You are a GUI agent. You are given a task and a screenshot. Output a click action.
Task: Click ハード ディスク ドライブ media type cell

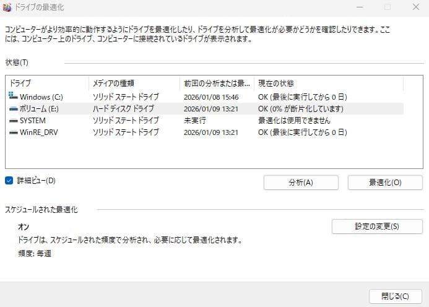point(123,109)
